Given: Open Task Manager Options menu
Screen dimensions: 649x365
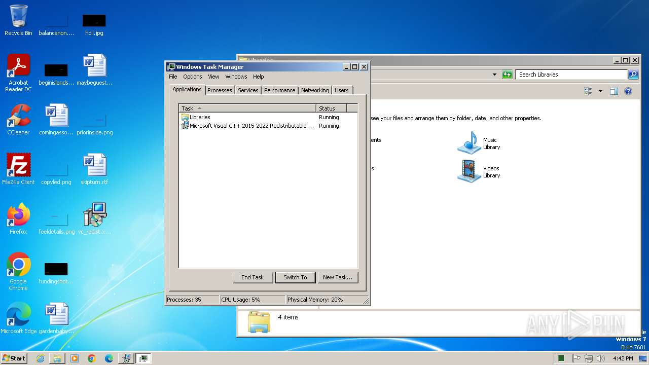Looking at the screenshot, I should 193,77.
